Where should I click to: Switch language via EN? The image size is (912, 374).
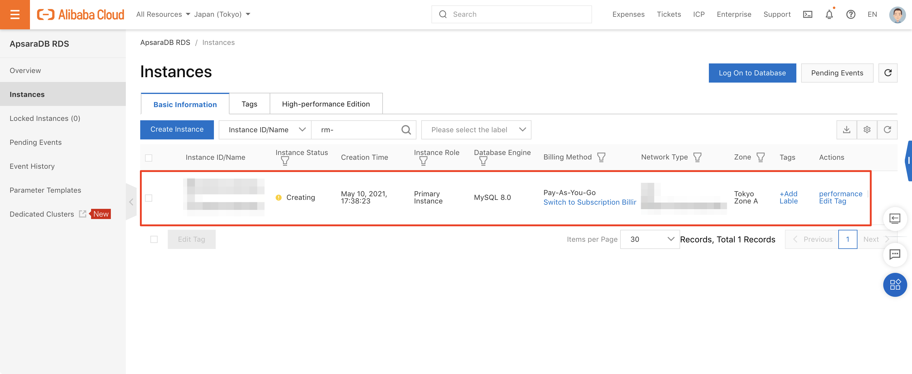(872, 14)
